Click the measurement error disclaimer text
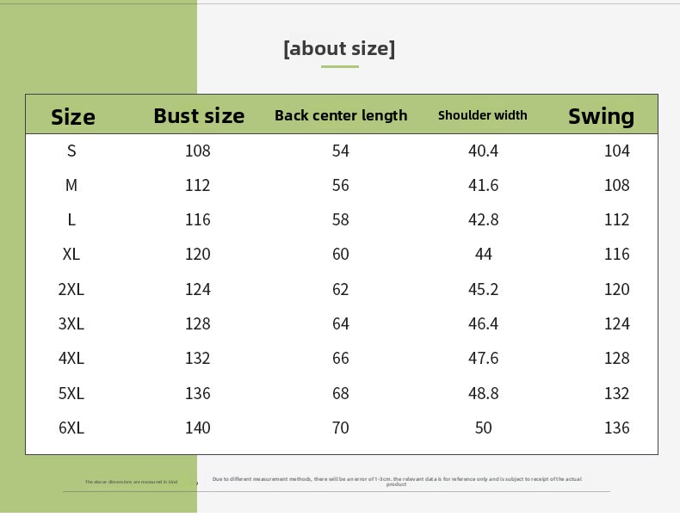This screenshot has width=680, height=517. click(397, 481)
